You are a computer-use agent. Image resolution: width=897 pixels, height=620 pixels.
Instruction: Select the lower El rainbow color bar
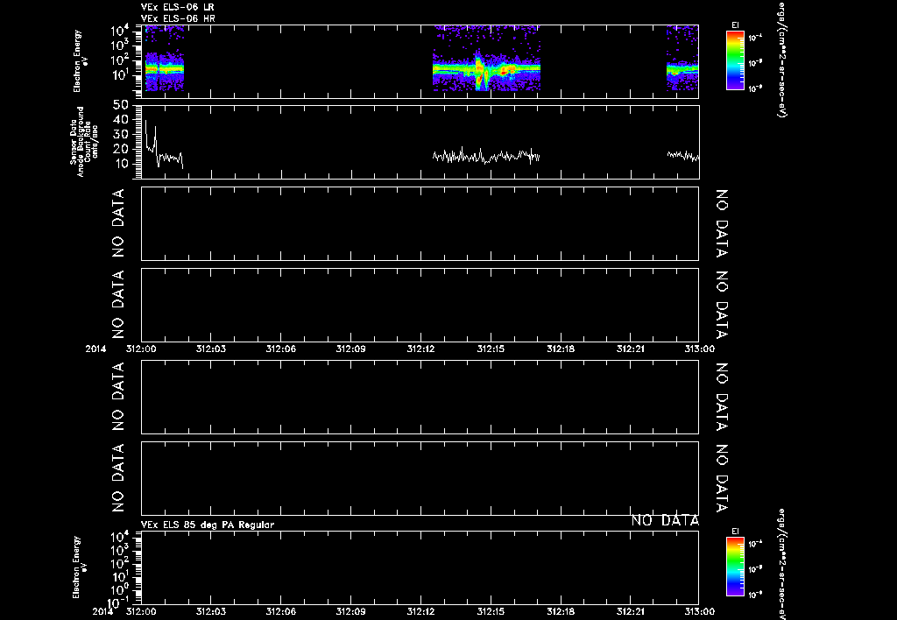[735, 567]
